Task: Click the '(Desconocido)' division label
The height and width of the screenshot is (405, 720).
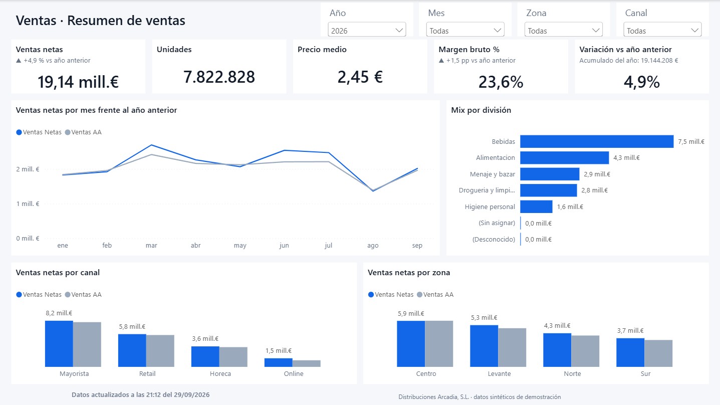Action: coord(494,240)
